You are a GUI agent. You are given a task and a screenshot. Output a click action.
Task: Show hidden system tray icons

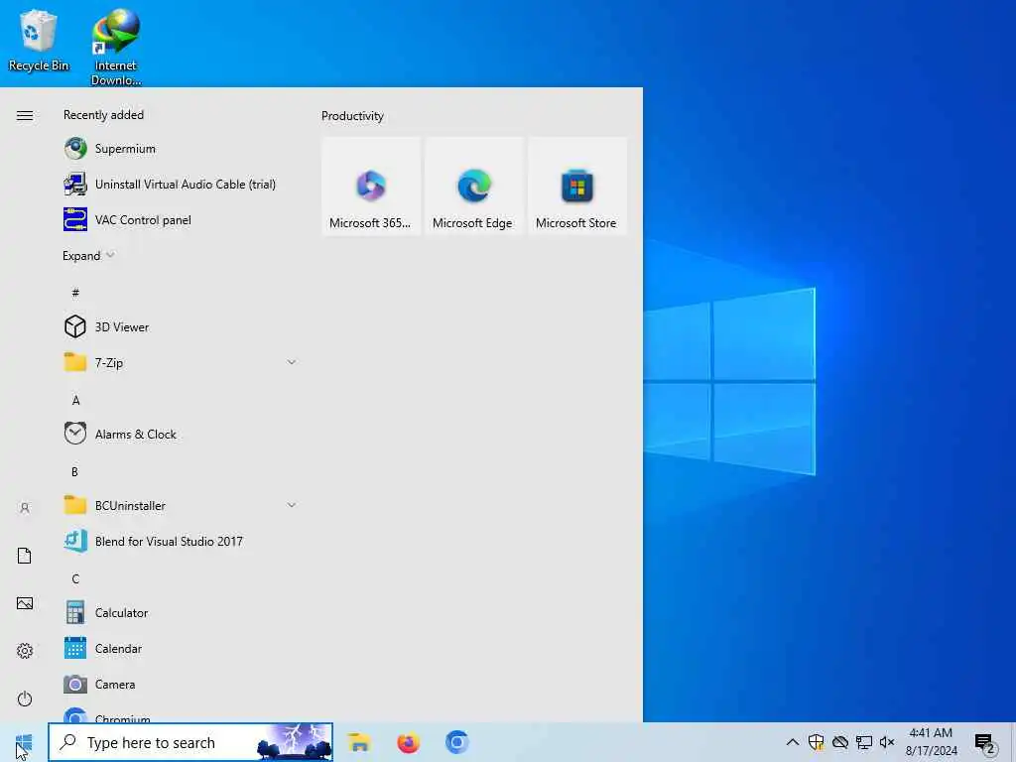[792, 742]
